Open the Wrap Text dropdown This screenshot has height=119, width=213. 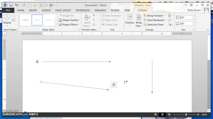click(139, 20)
